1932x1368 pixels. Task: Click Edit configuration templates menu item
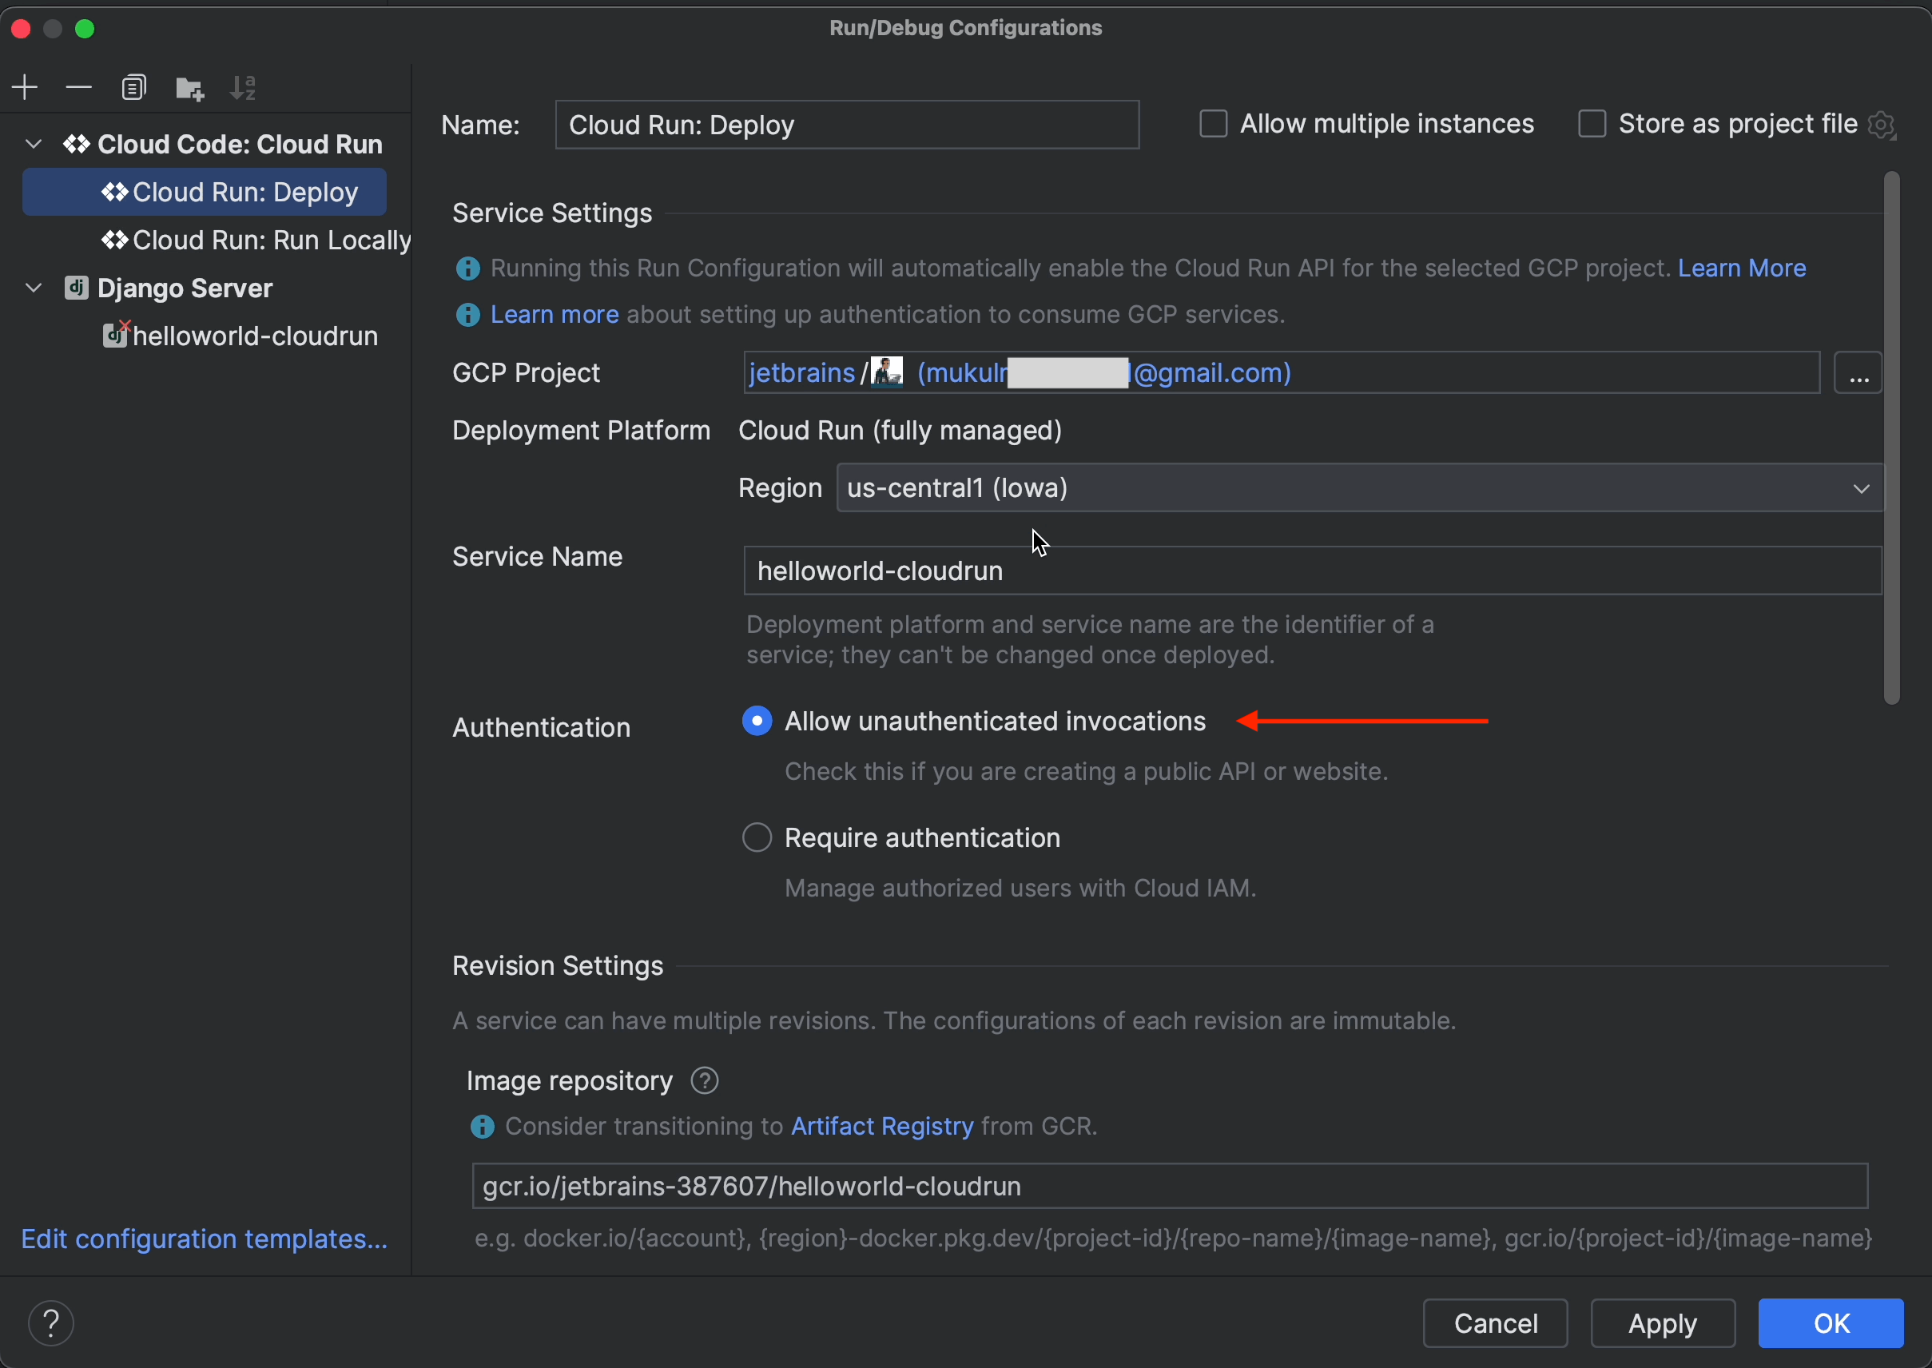(206, 1241)
